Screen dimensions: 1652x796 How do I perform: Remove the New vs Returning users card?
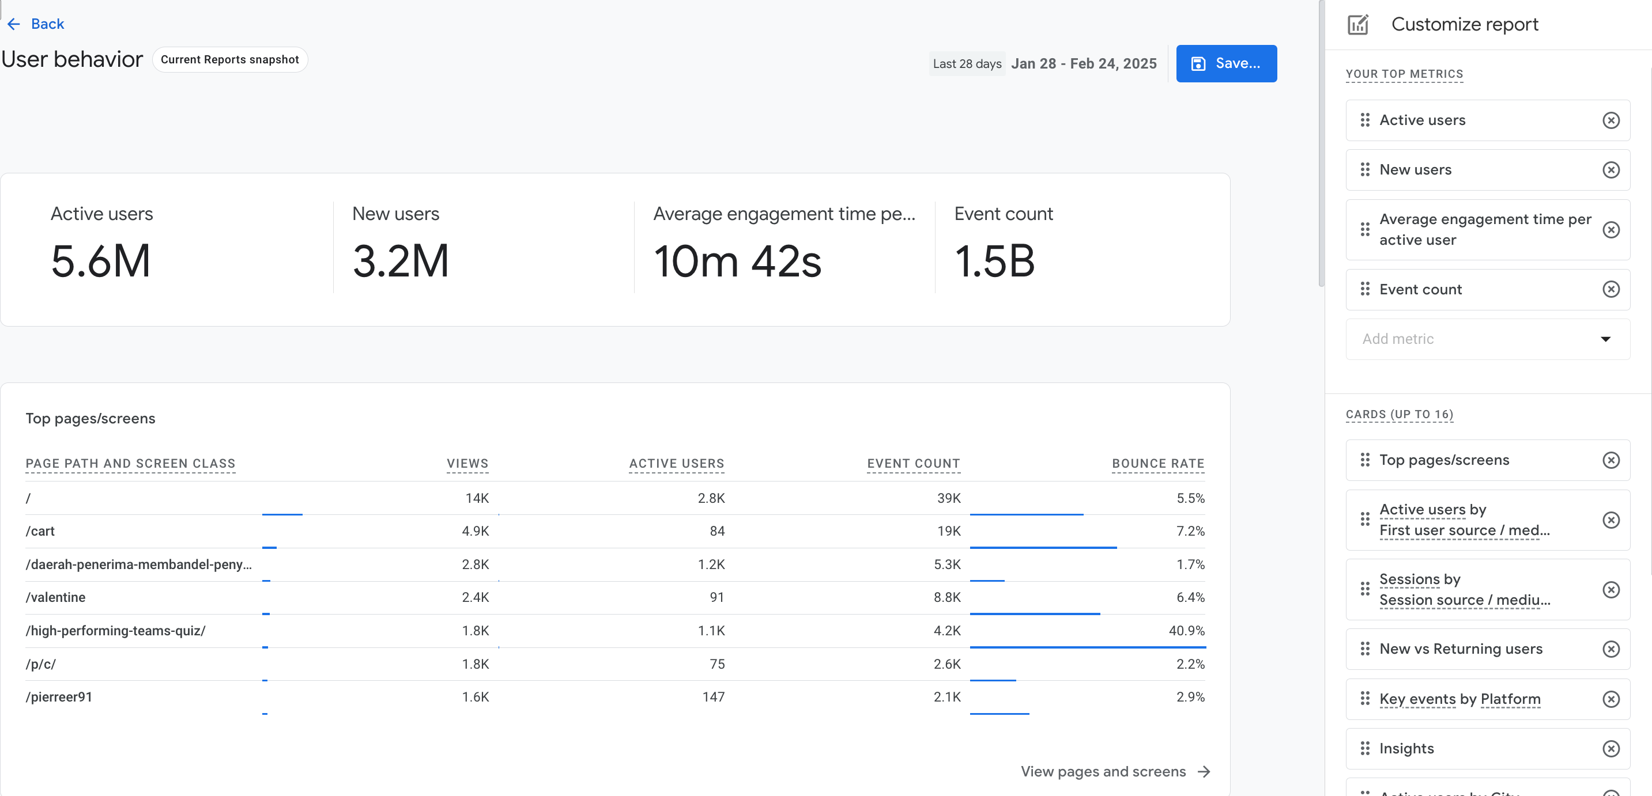(x=1612, y=649)
